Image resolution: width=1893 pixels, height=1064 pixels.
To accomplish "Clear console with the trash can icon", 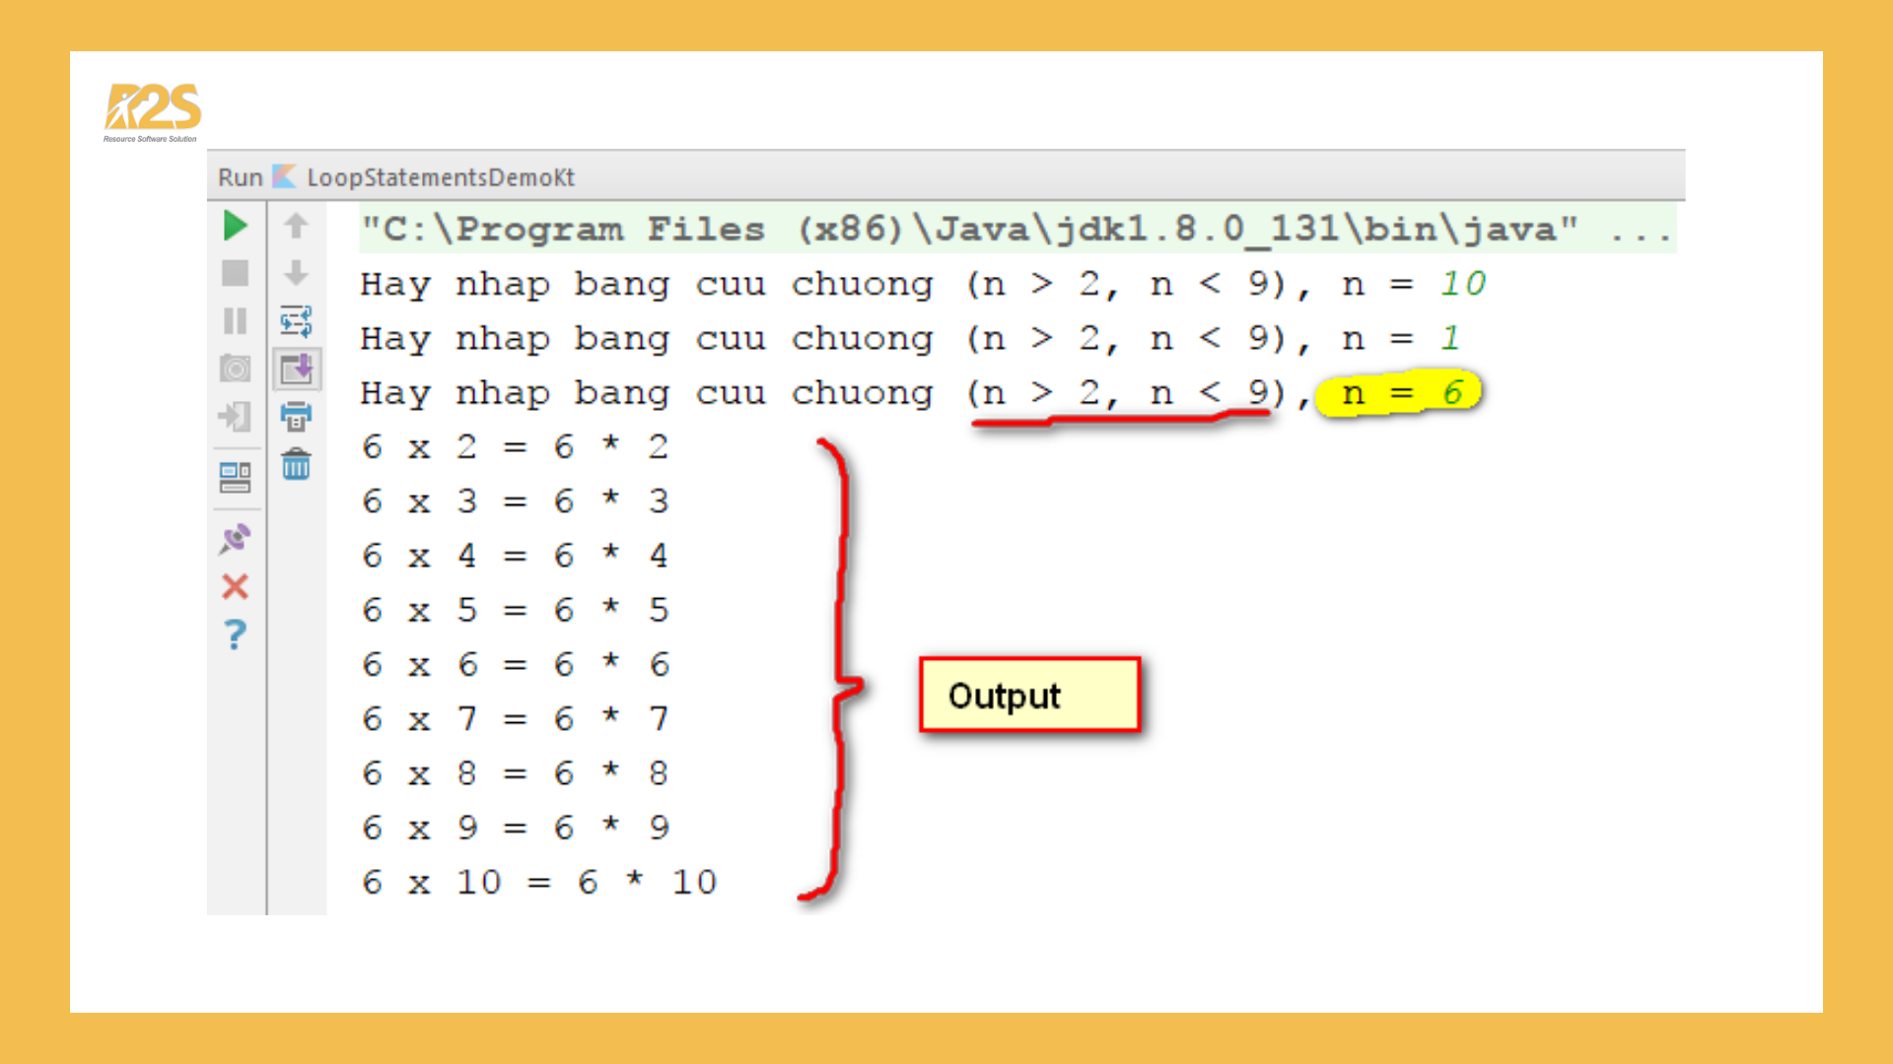I will pyautogui.click(x=296, y=463).
